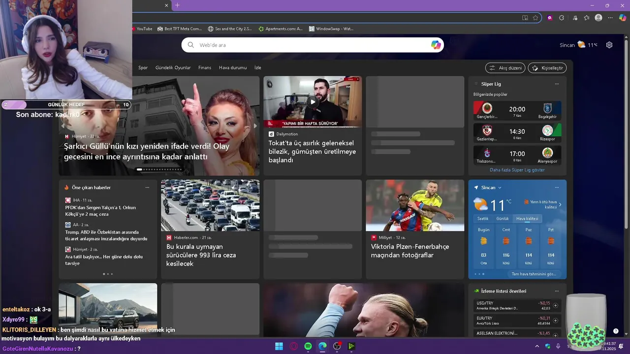The width and height of the screenshot is (630, 354).
Task: Click the green arrow app in the taskbar
Action: pyautogui.click(x=351, y=346)
